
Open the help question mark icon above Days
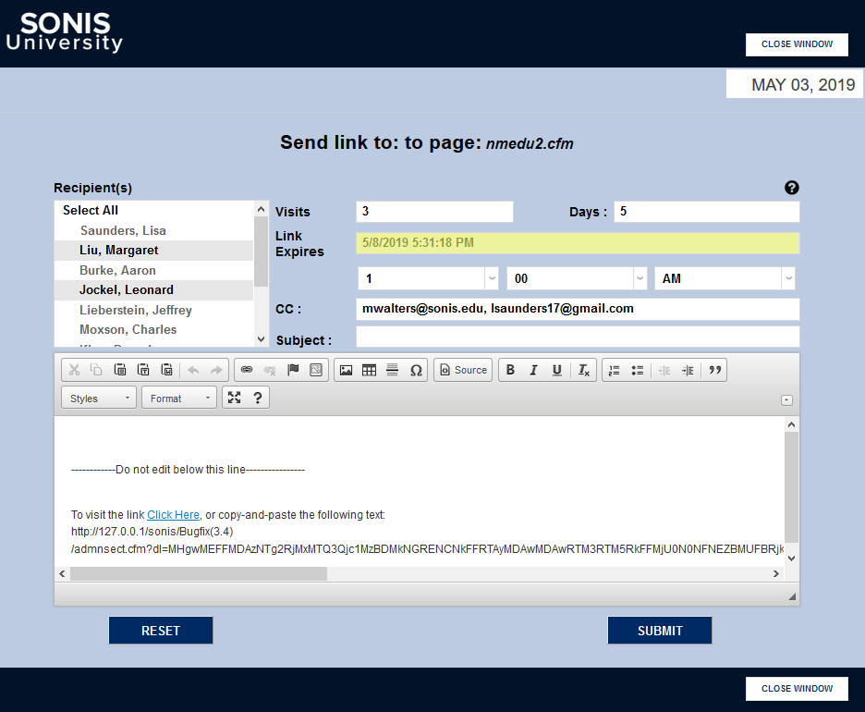pyautogui.click(x=792, y=188)
